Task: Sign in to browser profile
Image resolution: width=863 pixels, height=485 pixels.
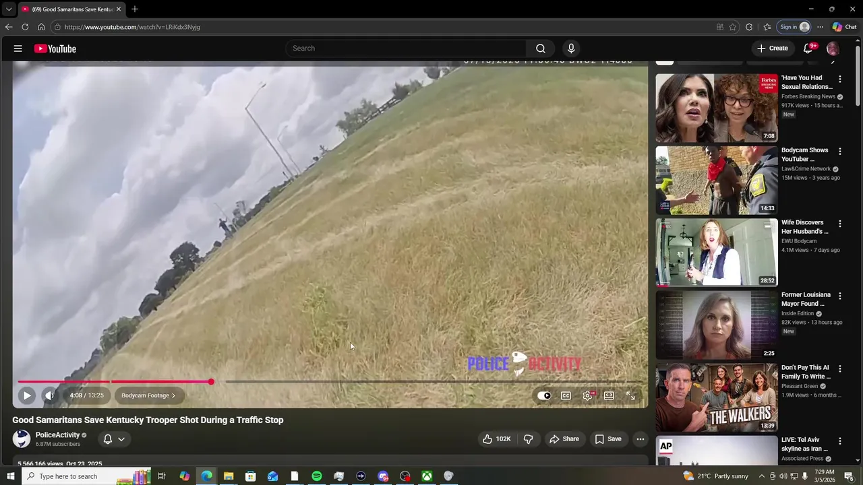Action: [x=795, y=27]
